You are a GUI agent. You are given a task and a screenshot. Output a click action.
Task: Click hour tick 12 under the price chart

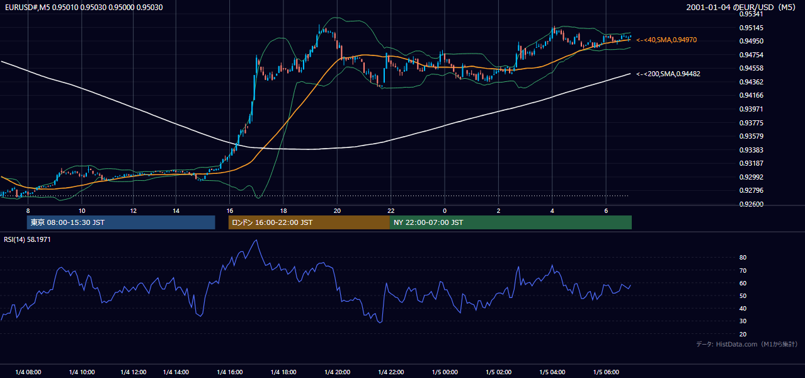(x=134, y=210)
